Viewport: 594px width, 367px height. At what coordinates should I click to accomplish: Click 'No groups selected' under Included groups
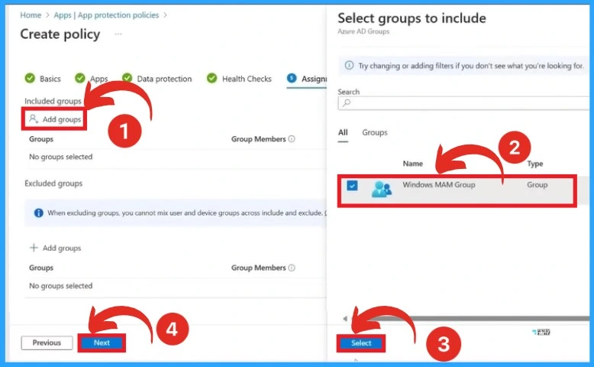[60, 157]
